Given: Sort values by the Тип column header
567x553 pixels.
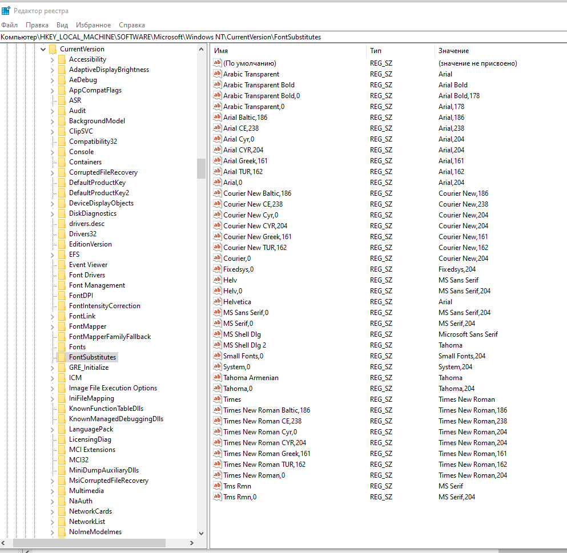Looking at the screenshot, I should [x=400, y=51].
